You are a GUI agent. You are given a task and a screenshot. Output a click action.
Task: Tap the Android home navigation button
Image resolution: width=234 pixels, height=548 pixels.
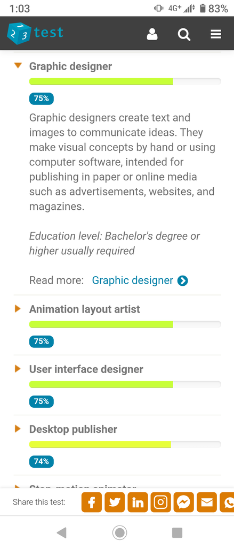point(120,533)
